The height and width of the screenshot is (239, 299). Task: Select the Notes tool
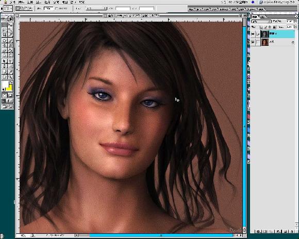4,72
